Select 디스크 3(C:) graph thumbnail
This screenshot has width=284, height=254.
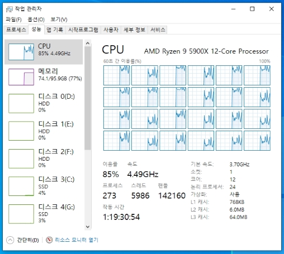coord(21,186)
